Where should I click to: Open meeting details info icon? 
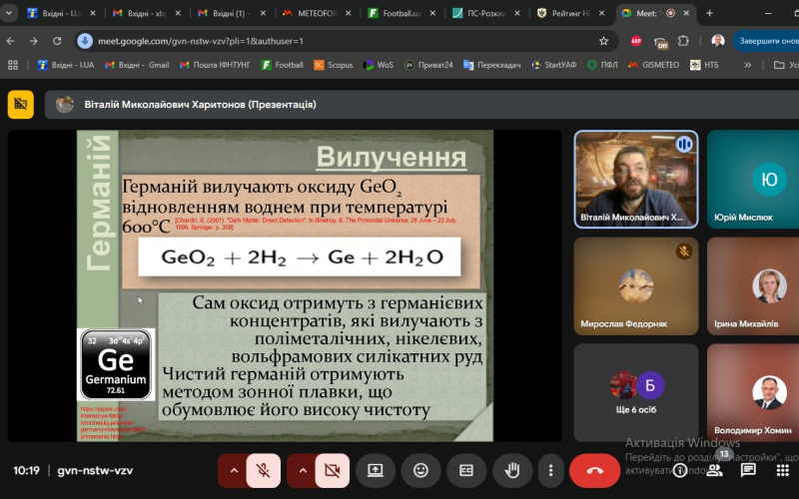(x=680, y=470)
